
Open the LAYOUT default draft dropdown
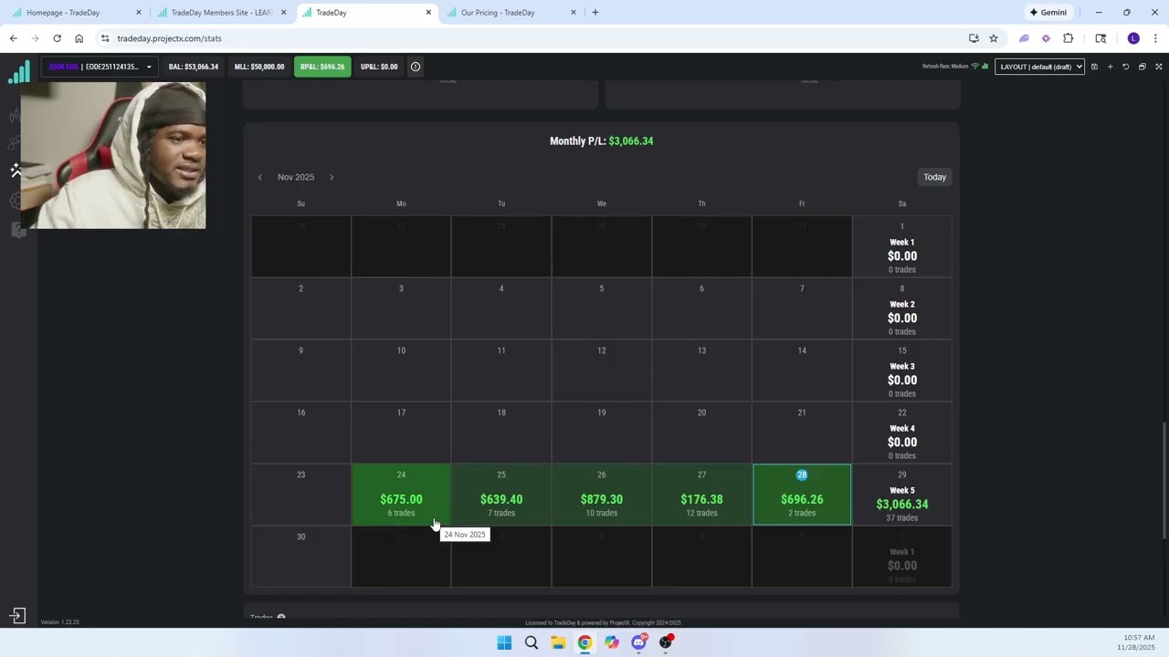[x=1039, y=67]
